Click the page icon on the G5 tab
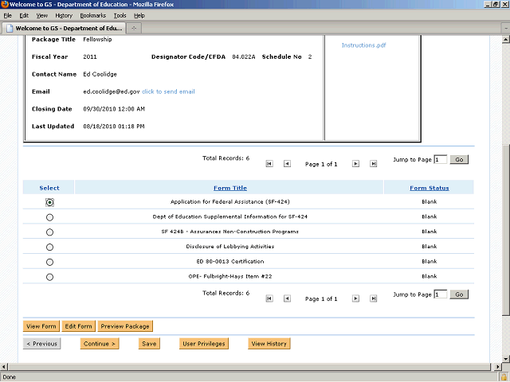This screenshot has height=382, width=510. (x=10, y=29)
